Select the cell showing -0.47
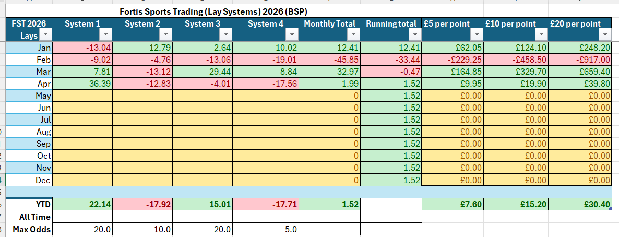619x237 pixels. click(391, 73)
